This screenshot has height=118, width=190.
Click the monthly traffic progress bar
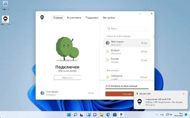(127, 89)
